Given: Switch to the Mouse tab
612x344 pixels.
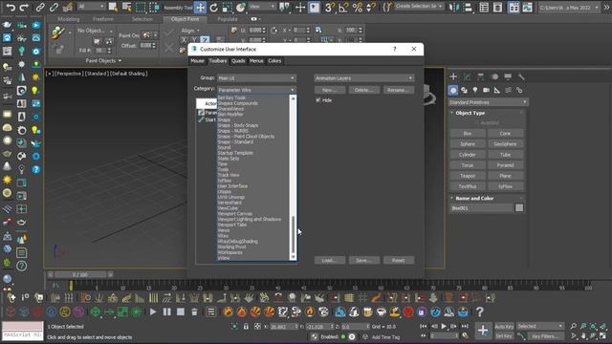Looking at the screenshot, I should point(197,61).
